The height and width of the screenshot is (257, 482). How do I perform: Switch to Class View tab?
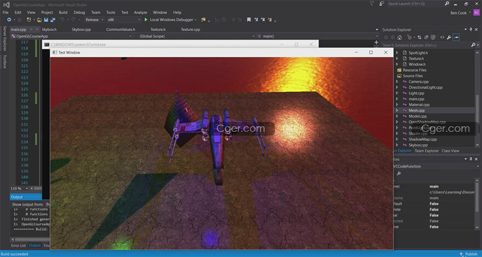pos(450,151)
